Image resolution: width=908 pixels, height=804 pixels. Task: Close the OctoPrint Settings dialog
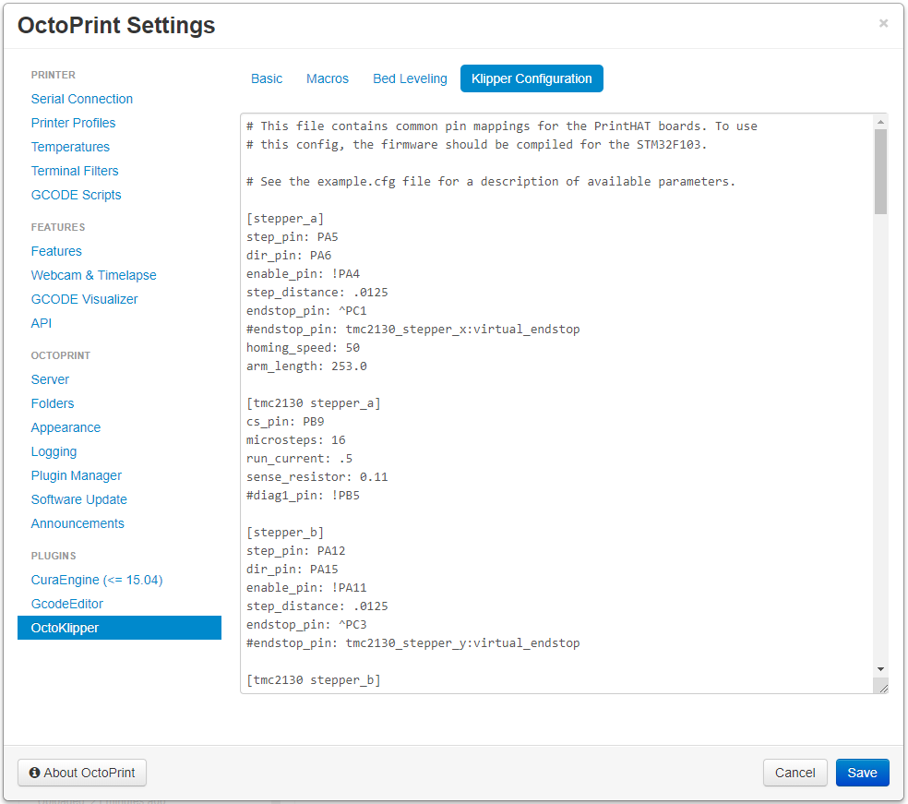point(883,23)
